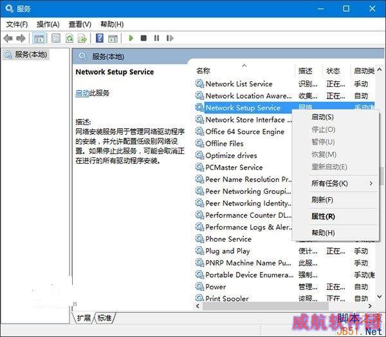
Task: Click the Forward arrow toolbar icon
Action: [21, 38]
